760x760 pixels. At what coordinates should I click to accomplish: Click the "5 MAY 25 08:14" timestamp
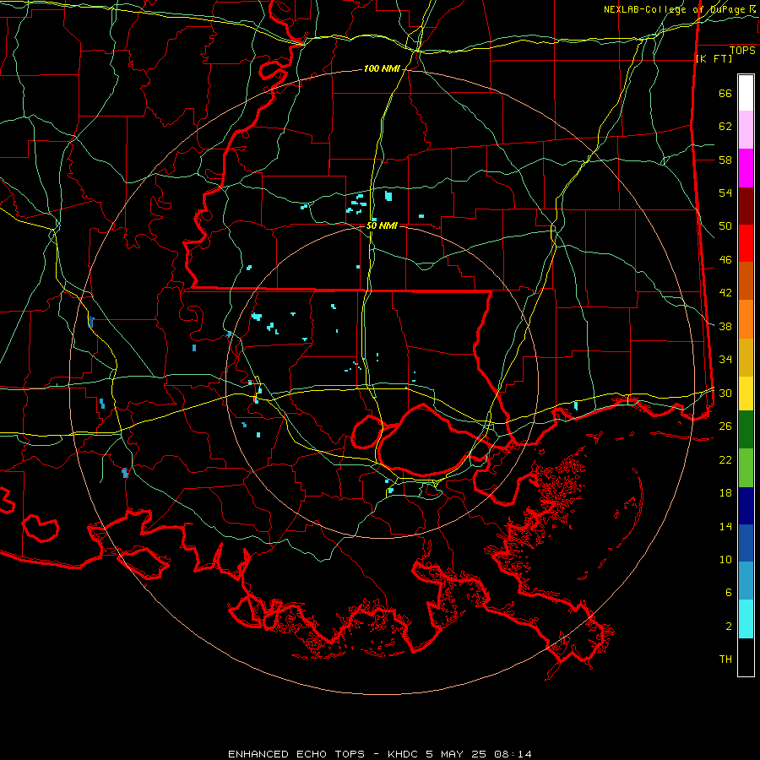click(479, 754)
